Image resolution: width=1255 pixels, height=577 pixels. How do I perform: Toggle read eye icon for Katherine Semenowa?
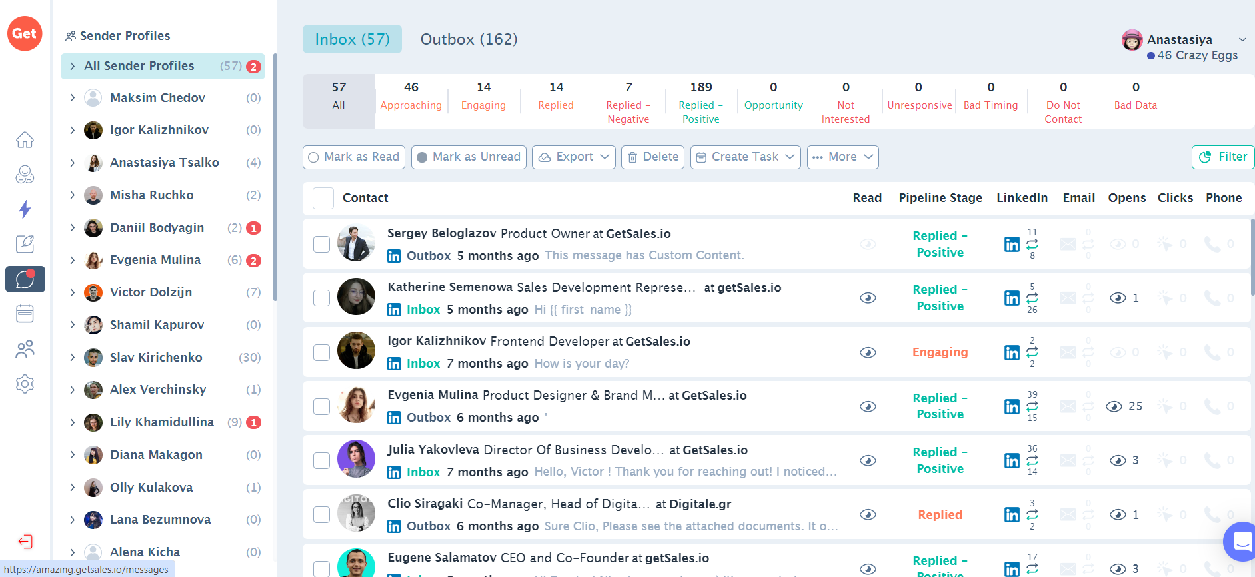pyautogui.click(x=868, y=298)
